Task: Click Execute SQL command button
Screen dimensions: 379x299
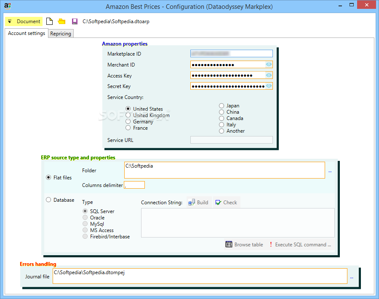Action: click(300, 244)
